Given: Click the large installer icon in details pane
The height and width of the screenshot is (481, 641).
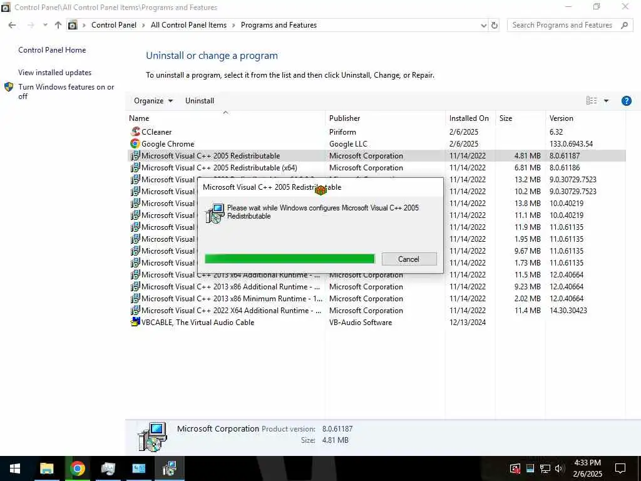Looking at the screenshot, I should [153, 437].
